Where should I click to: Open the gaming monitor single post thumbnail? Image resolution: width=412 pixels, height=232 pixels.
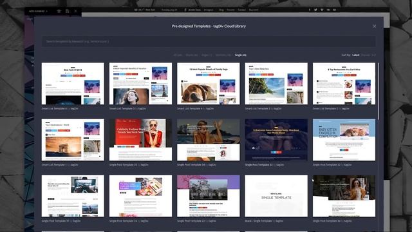click(x=73, y=196)
